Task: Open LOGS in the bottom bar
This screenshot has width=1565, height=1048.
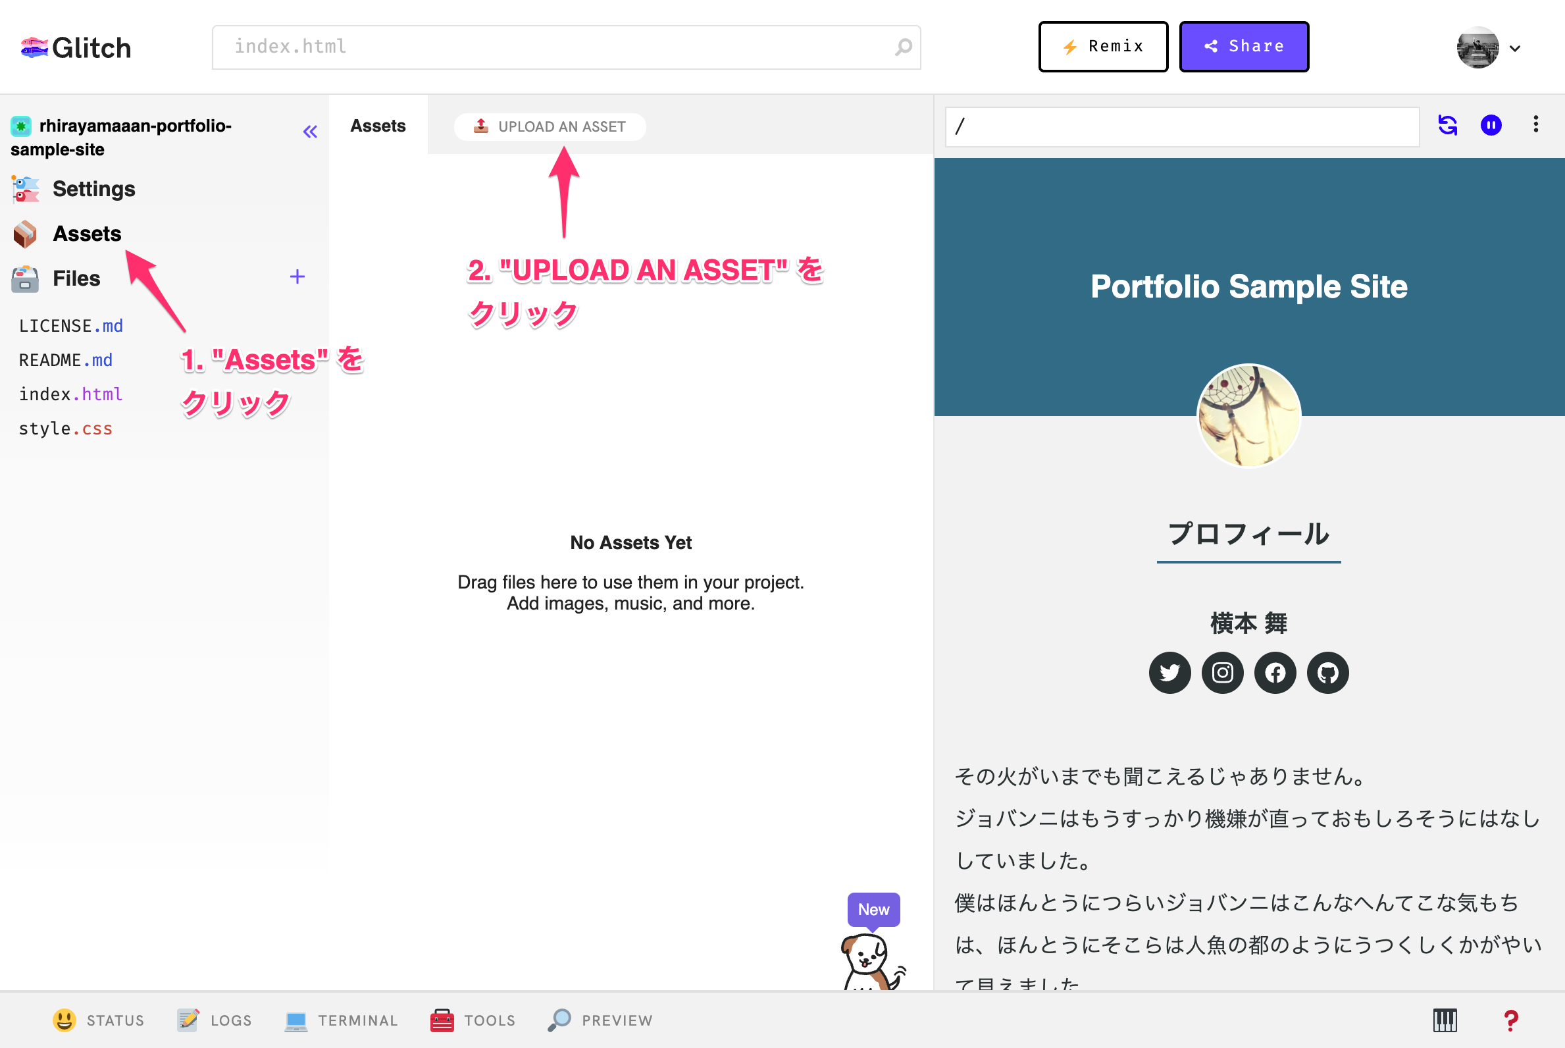Action: pyautogui.click(x=215, y=1020)
